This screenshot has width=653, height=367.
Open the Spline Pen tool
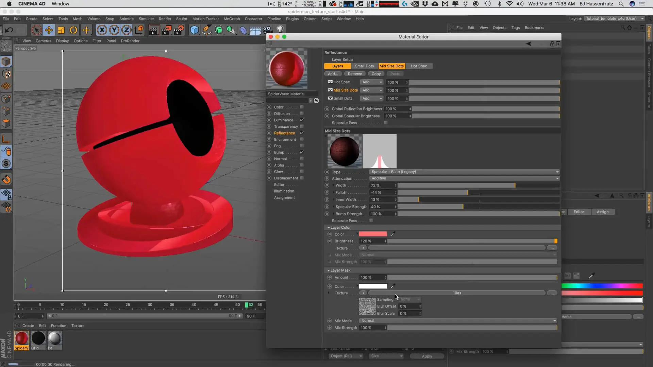[206, 30]
